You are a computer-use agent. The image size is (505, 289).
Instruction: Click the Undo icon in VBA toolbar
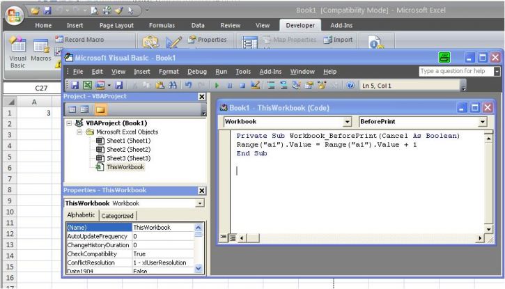coord(188,85)
